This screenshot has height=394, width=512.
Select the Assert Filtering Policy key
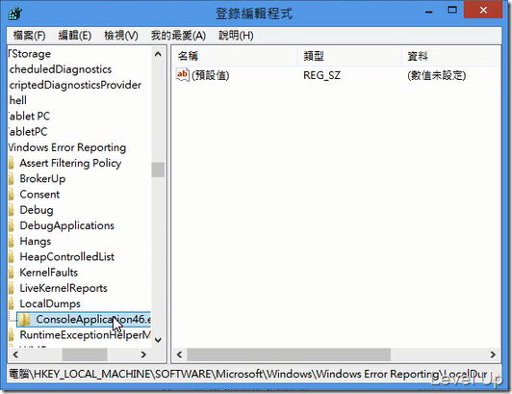pos(70,163)
